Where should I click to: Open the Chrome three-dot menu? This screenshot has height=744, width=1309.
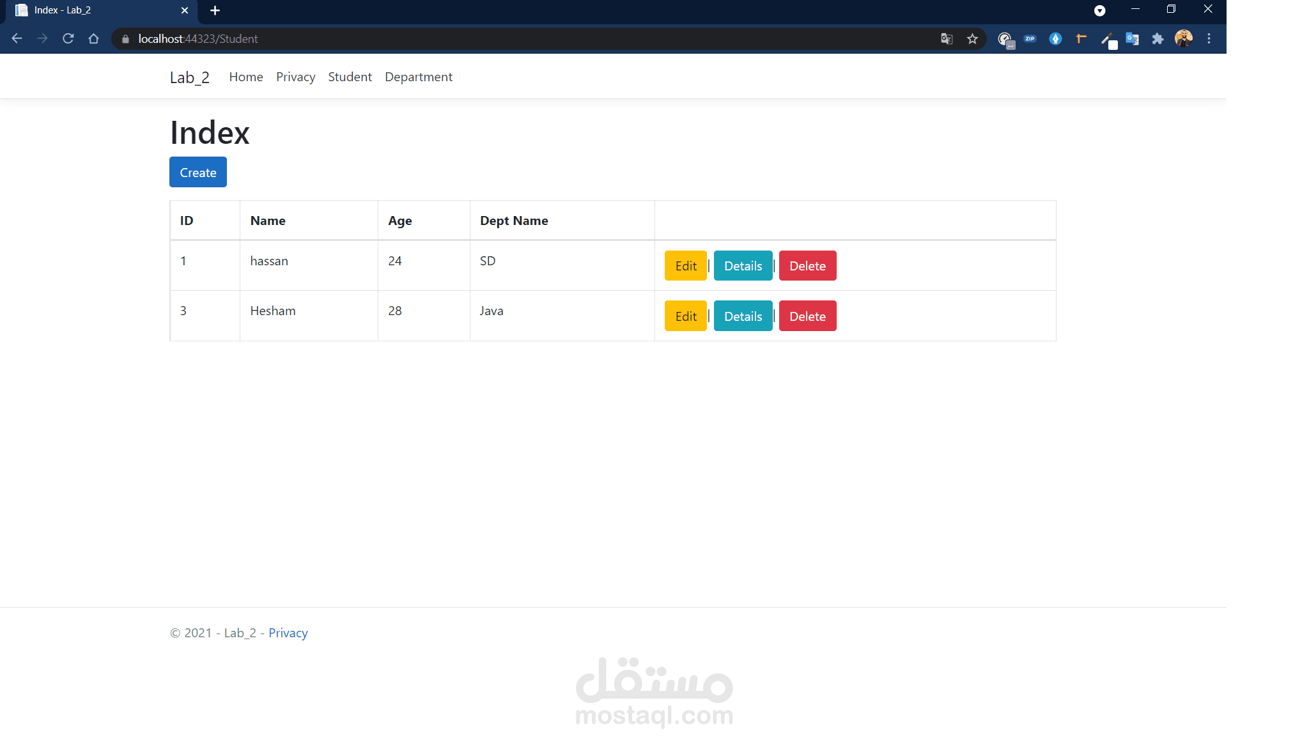pos(1209,39)
